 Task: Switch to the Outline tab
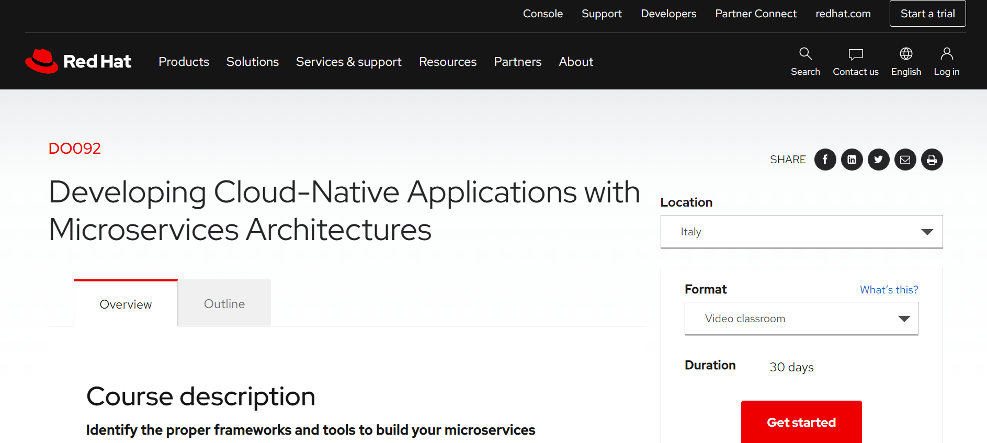224,303
